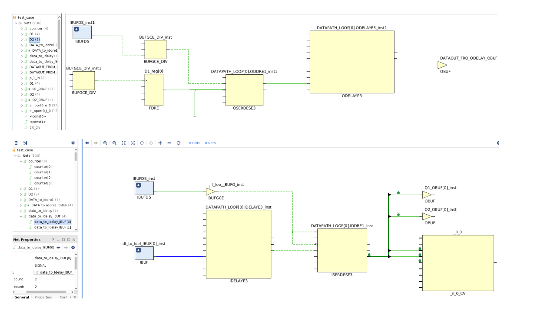Click Net Properties back arrow
The image size is (544, 318).
pos(59,248)
